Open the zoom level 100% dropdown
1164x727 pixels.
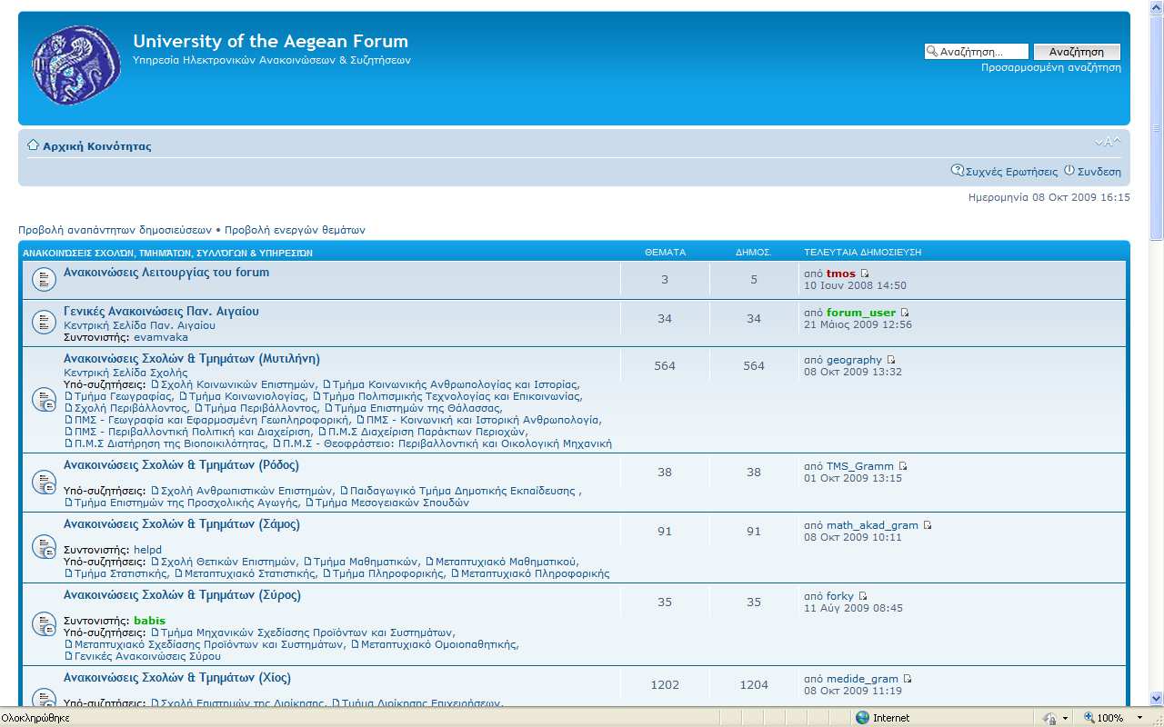pos(1139,718)
